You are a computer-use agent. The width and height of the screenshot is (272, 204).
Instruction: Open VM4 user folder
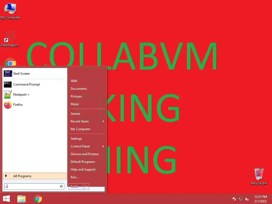click(74, 81)
